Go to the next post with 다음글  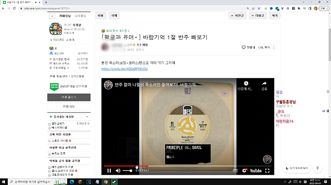click(x=258, y=16)
